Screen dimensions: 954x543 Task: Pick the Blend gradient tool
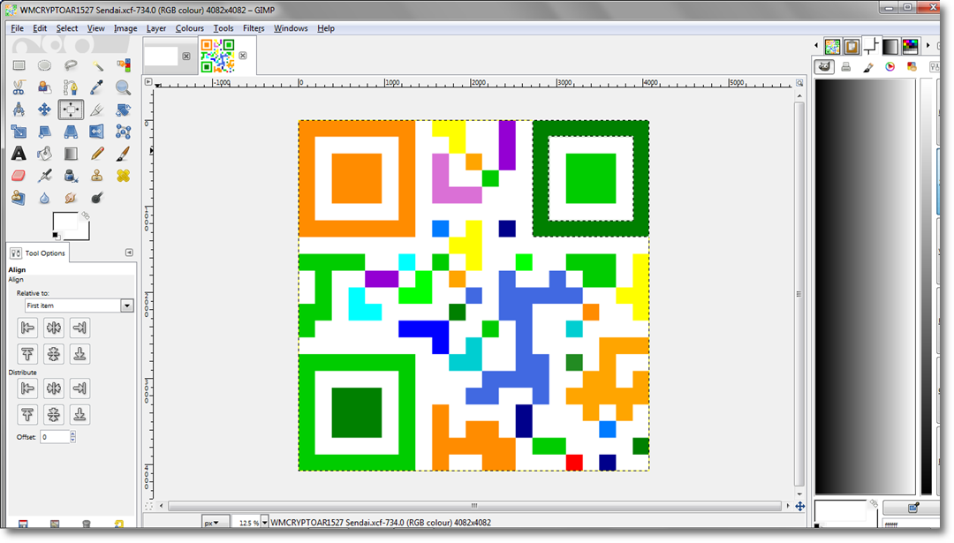pos(71,154)
